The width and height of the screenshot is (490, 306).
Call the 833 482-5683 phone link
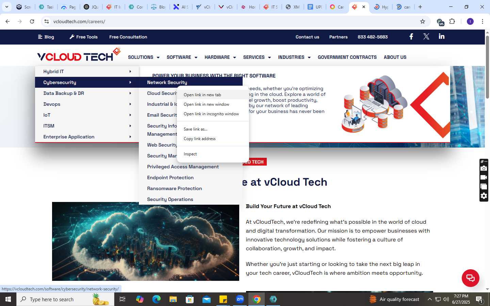373,37
